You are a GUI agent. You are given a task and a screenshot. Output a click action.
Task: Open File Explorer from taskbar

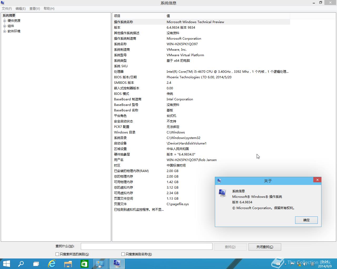coord(68,264)
